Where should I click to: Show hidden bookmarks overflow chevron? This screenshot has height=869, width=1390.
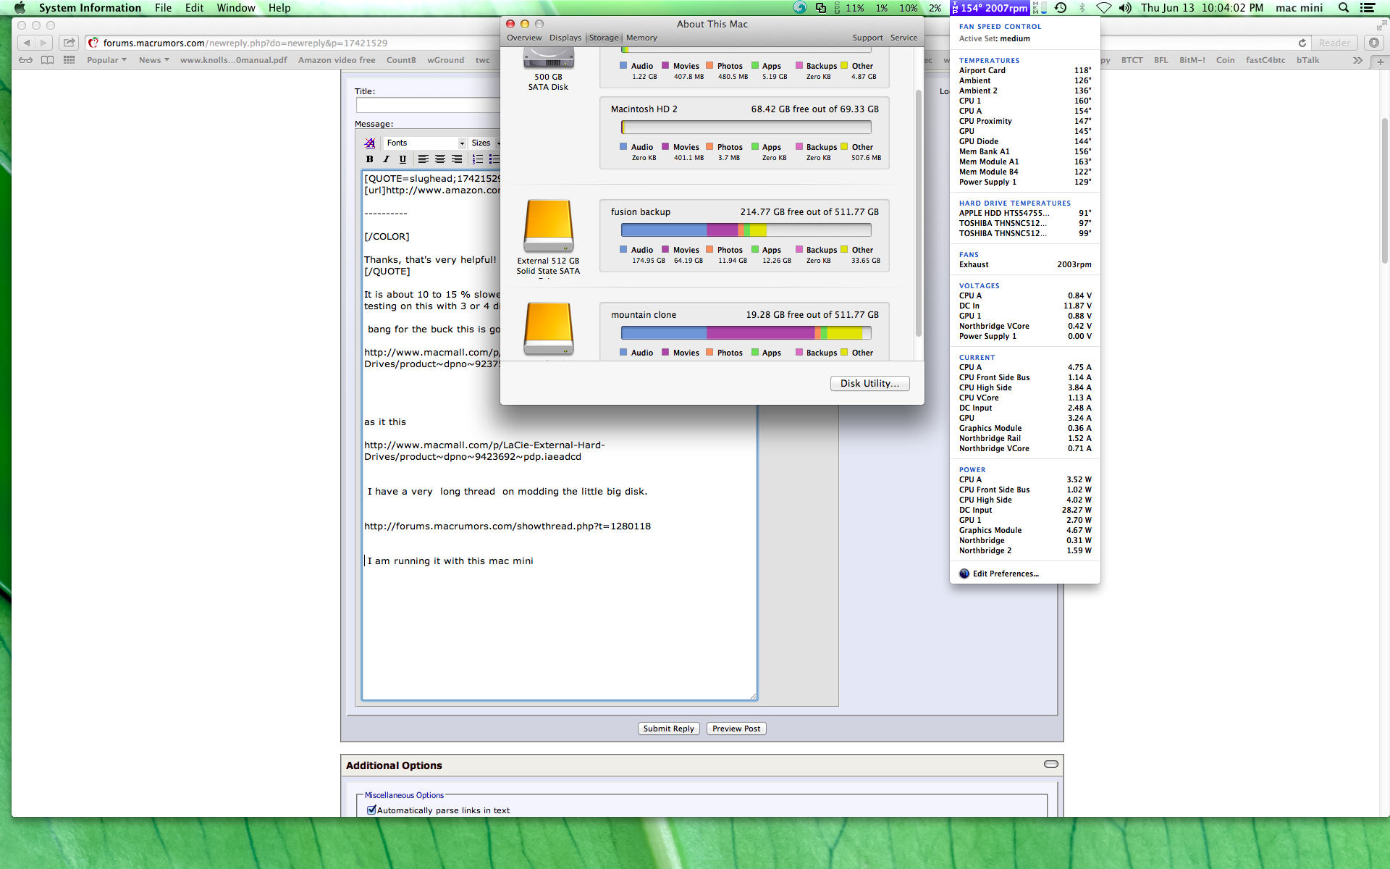pyautogui.click(x=1357, y=60)
